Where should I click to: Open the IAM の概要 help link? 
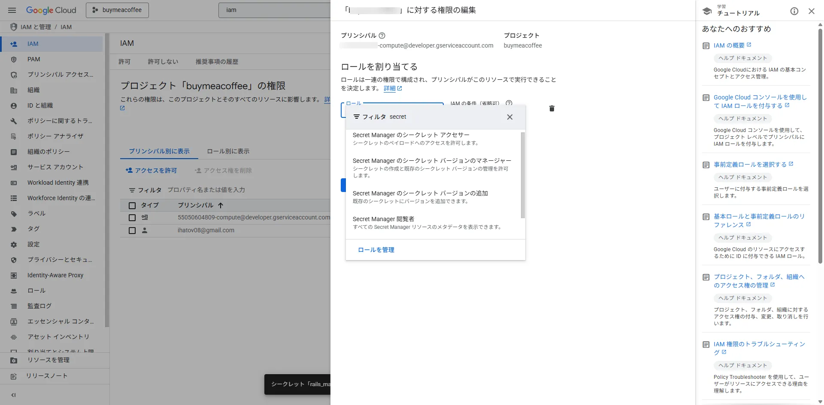pyautogui.click(x=732, y=45)
